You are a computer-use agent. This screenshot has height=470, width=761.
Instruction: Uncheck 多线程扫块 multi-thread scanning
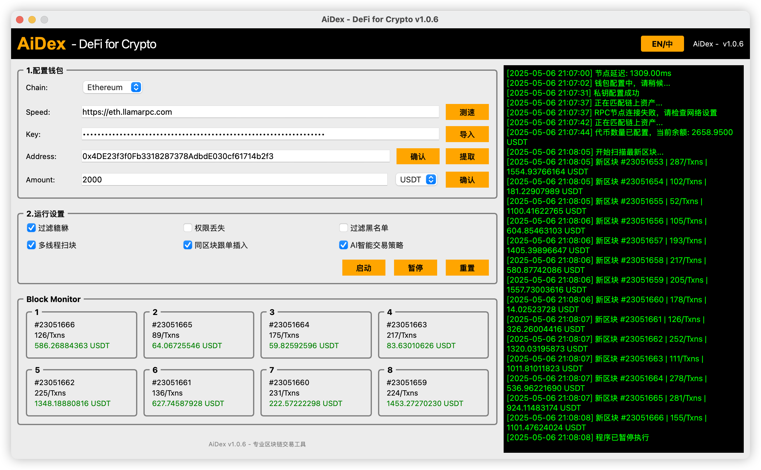31,245
